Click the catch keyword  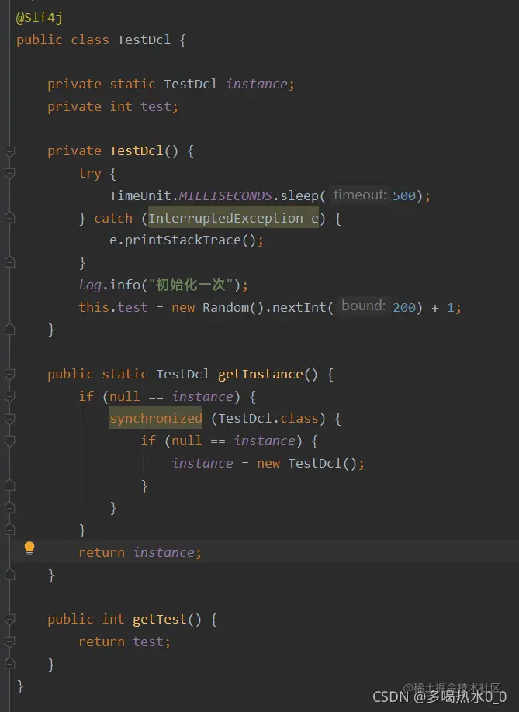(113, 218)
